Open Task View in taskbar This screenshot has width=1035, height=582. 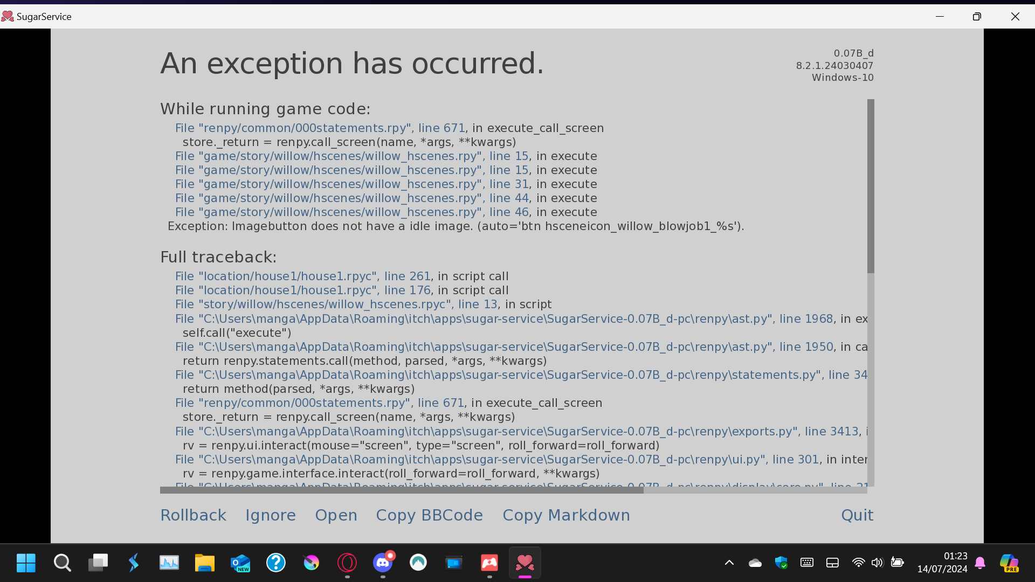pos(98,563)
